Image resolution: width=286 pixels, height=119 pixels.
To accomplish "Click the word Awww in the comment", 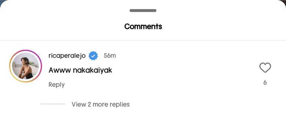I will click(x=59, y=70).
